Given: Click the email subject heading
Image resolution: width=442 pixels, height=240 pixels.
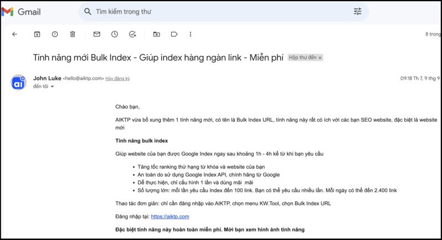Looking at the screenshot, I should click(158, 58).
